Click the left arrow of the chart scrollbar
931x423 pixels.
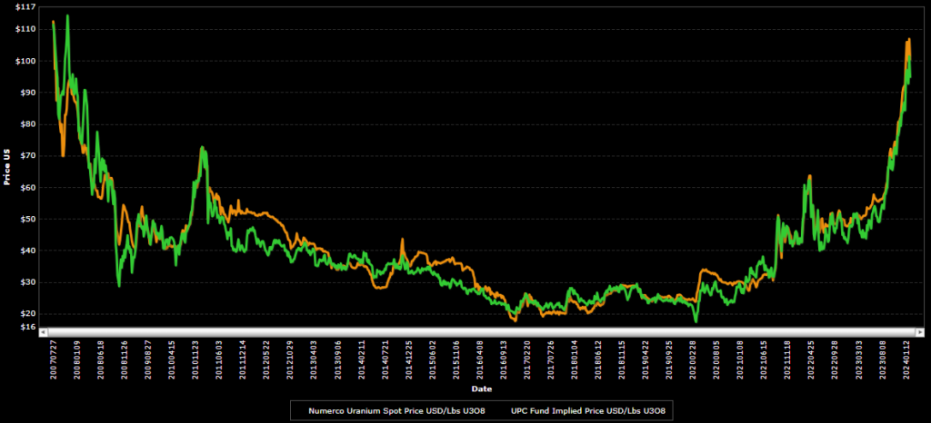point(44,331)
